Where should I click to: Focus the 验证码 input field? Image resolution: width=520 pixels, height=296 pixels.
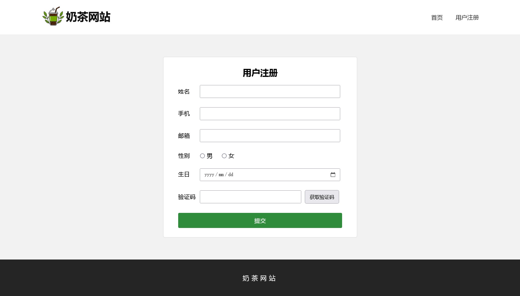(250, 197)
